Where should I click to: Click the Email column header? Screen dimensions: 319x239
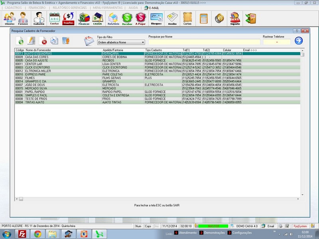pos(250,50)
